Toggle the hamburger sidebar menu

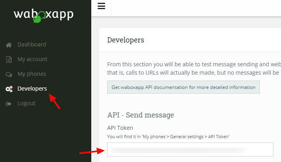click(x=101, y=6)
